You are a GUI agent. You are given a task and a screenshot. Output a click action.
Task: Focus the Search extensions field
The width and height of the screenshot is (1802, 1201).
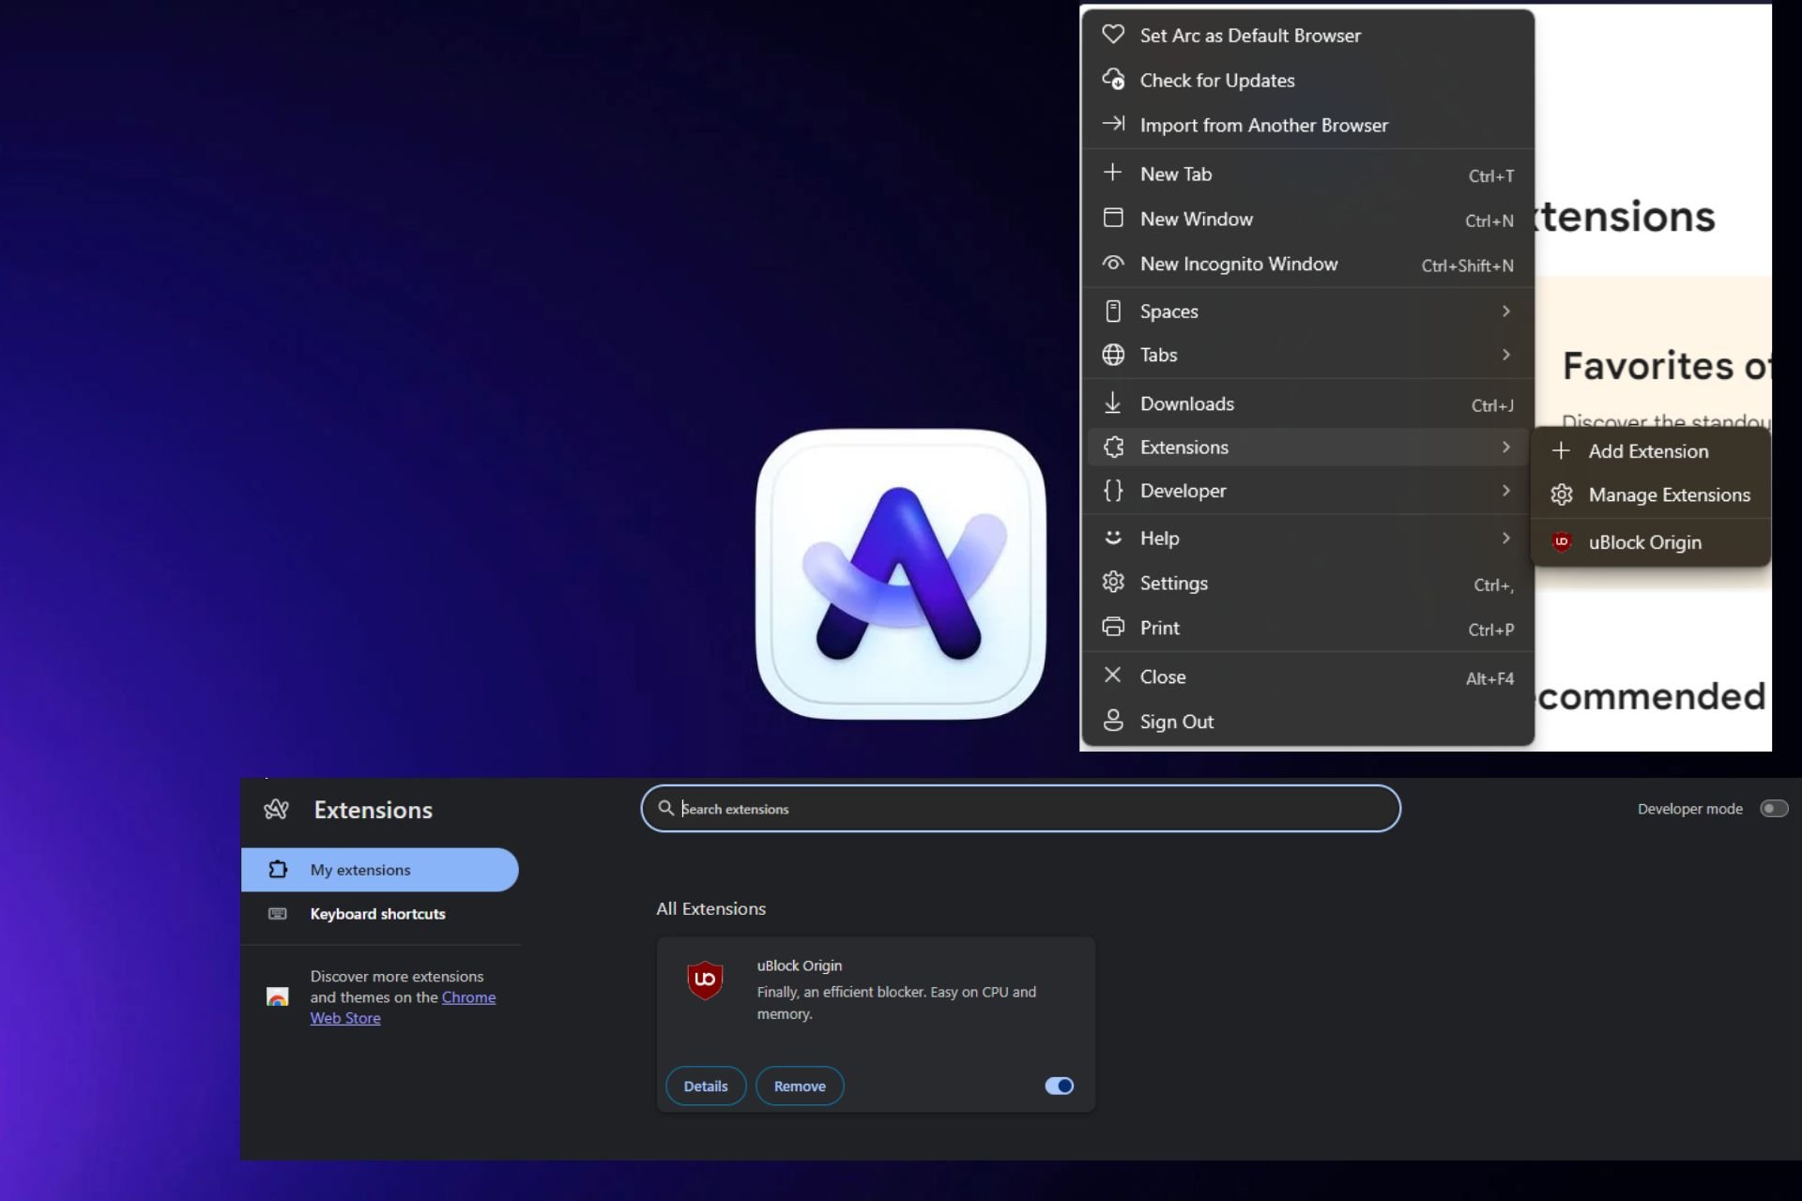click(x=1021, y=808)
